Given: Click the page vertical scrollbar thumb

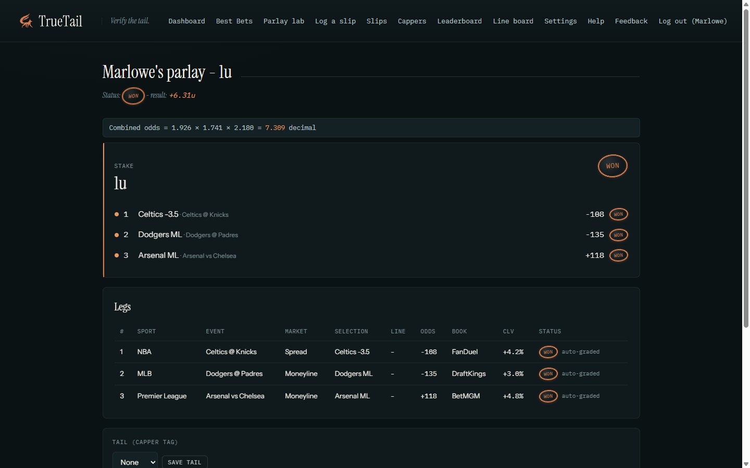Looking at the screenshot, I should point(746,168).
